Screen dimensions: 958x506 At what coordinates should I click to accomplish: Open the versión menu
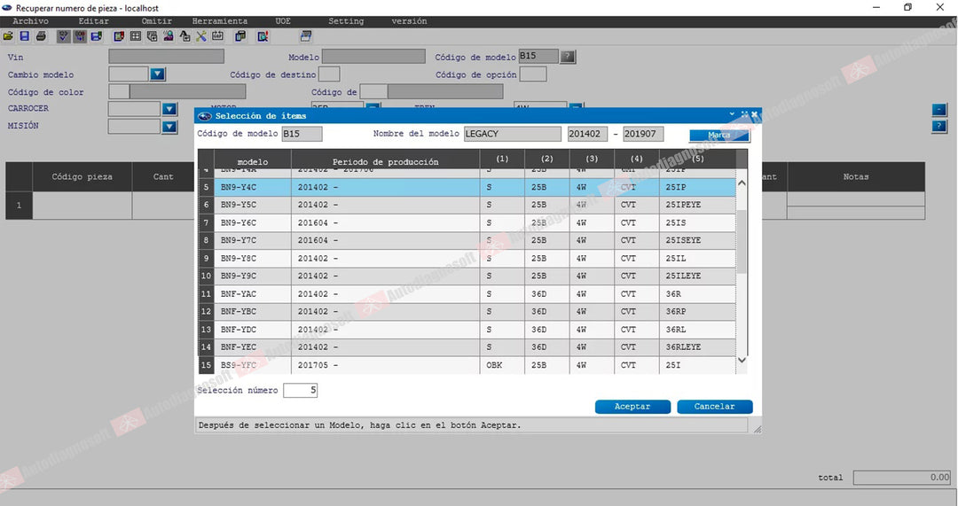(x=409, y=20)
